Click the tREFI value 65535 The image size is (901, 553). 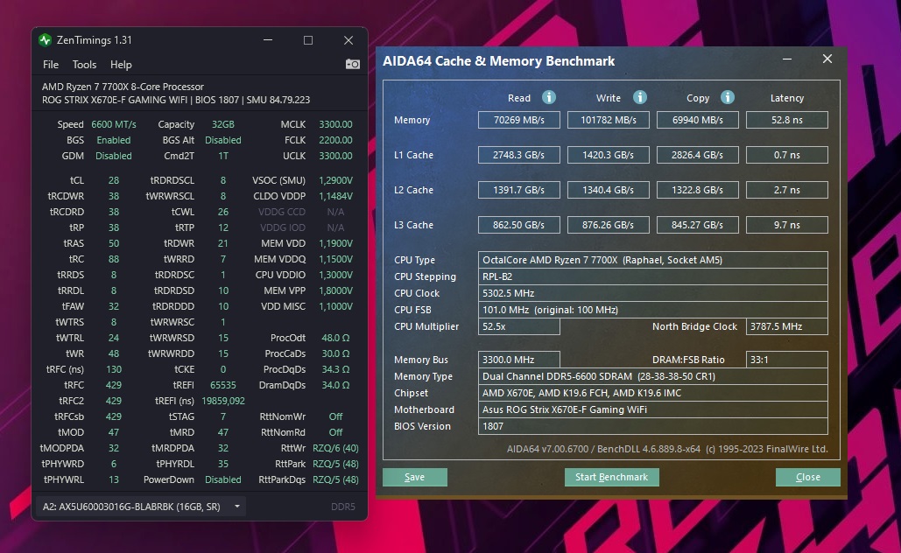click(223, 385)
